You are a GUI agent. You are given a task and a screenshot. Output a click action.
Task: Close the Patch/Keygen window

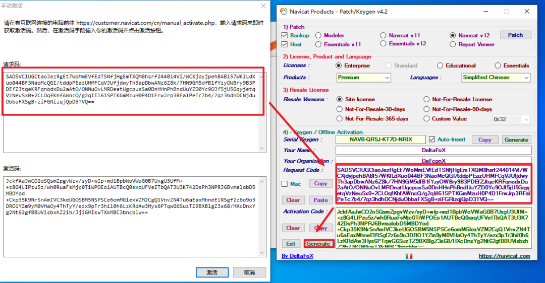coord(527,12)
